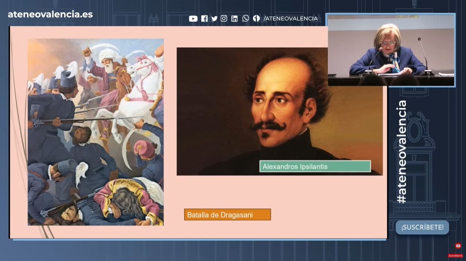The image size is (466, 261).
Task: Click the small YouTube subscribe badge
Action: (x=456, y=250)
